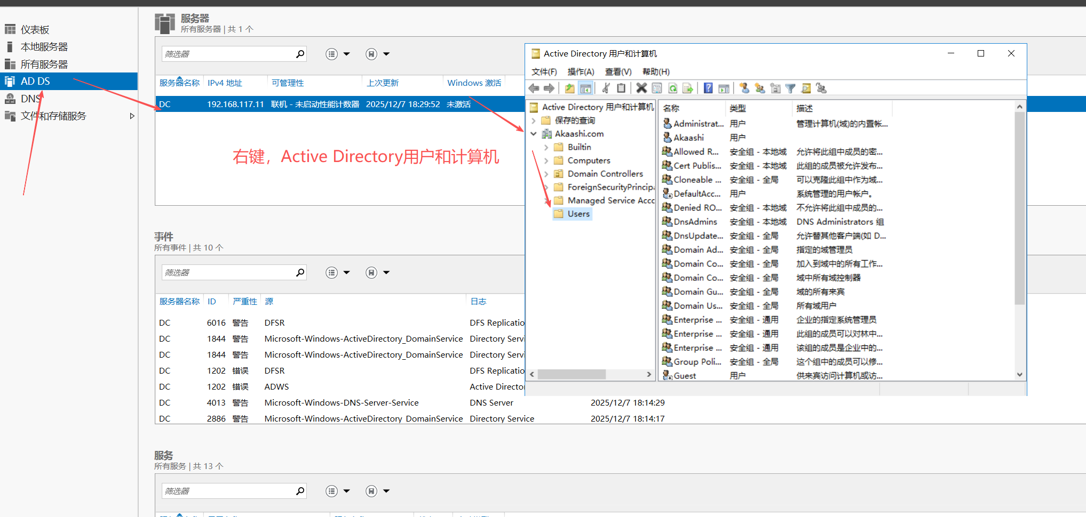Expand the 文件和存储服务 sidebar arrow
1086x517 pixels.
point(132,116)
